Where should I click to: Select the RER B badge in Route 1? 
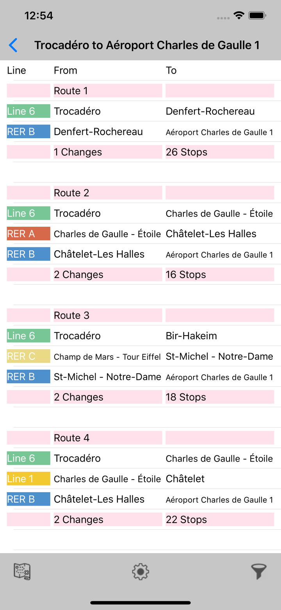pyautogui.click(x=28, y=132)
